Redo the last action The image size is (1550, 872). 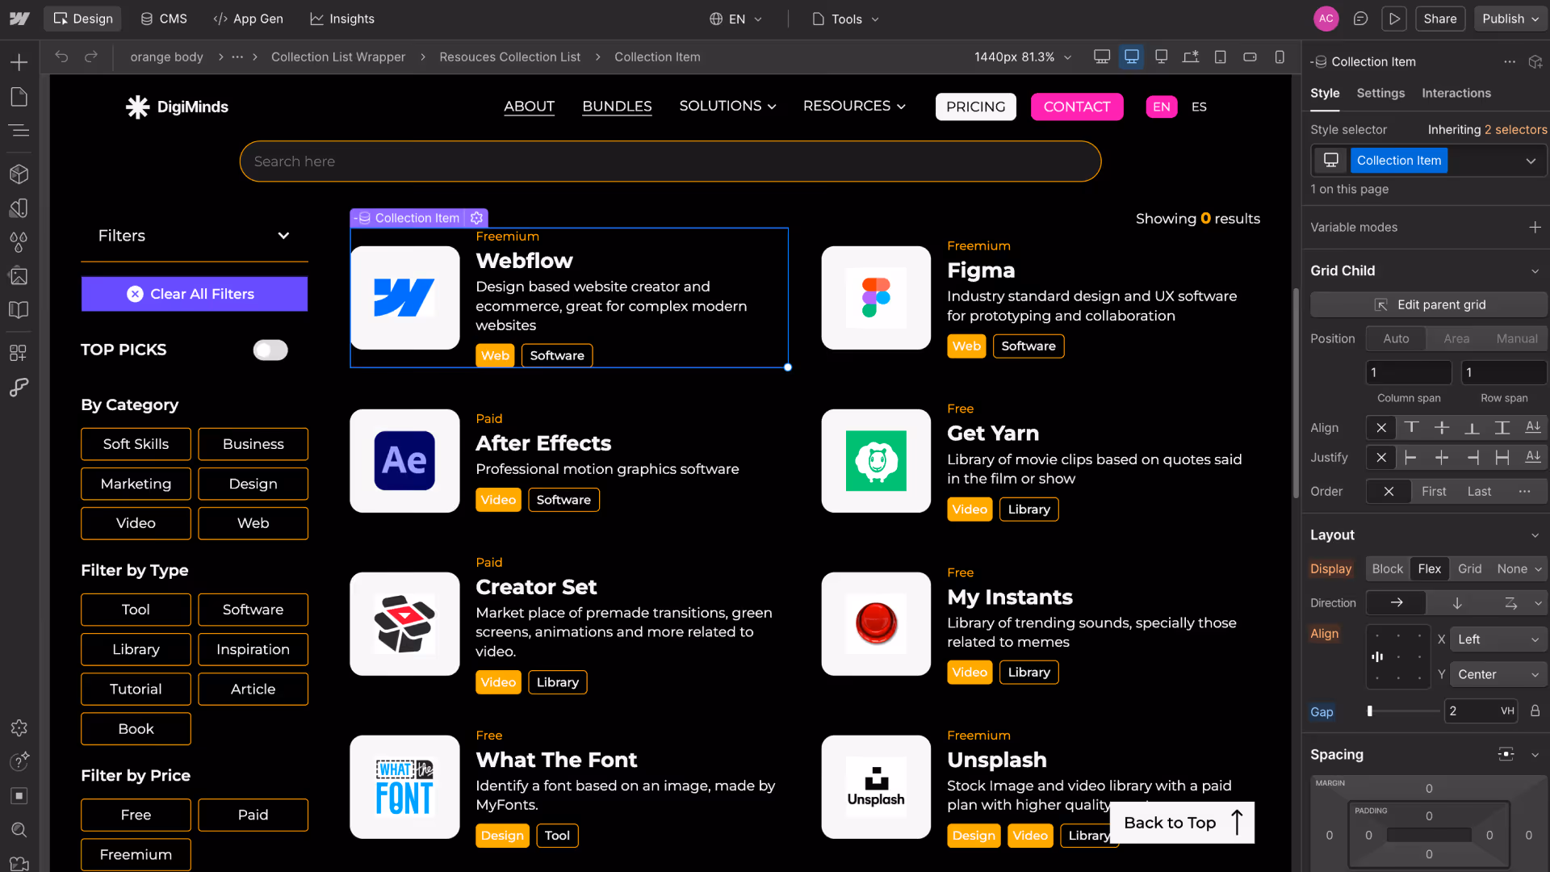pyautogui.click(x=91, y=57)
